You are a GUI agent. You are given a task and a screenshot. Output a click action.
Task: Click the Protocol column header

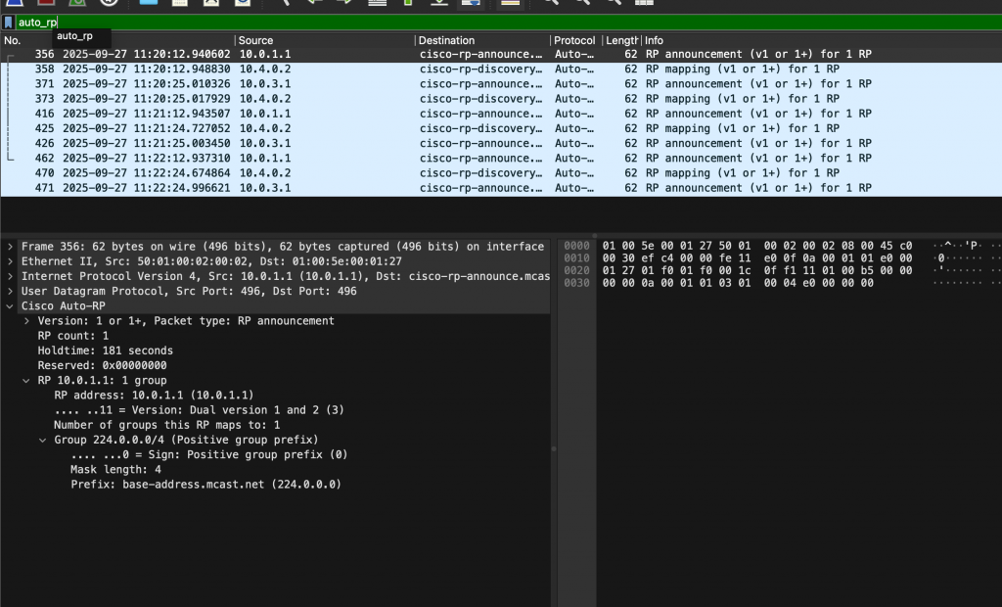pos(574,40)
